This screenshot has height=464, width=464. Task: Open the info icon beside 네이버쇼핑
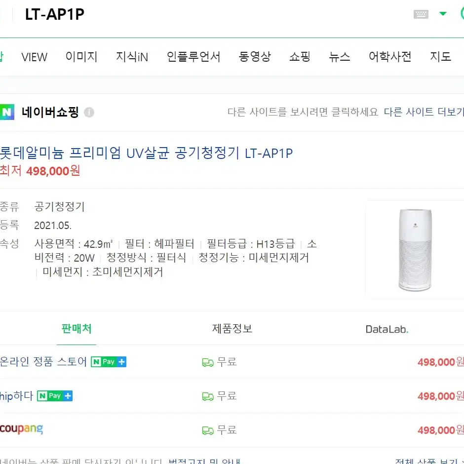point(89,113)
